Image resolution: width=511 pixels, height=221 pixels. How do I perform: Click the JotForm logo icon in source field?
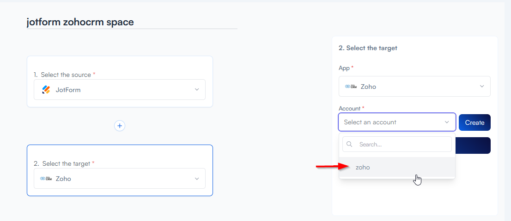(46, 90)
